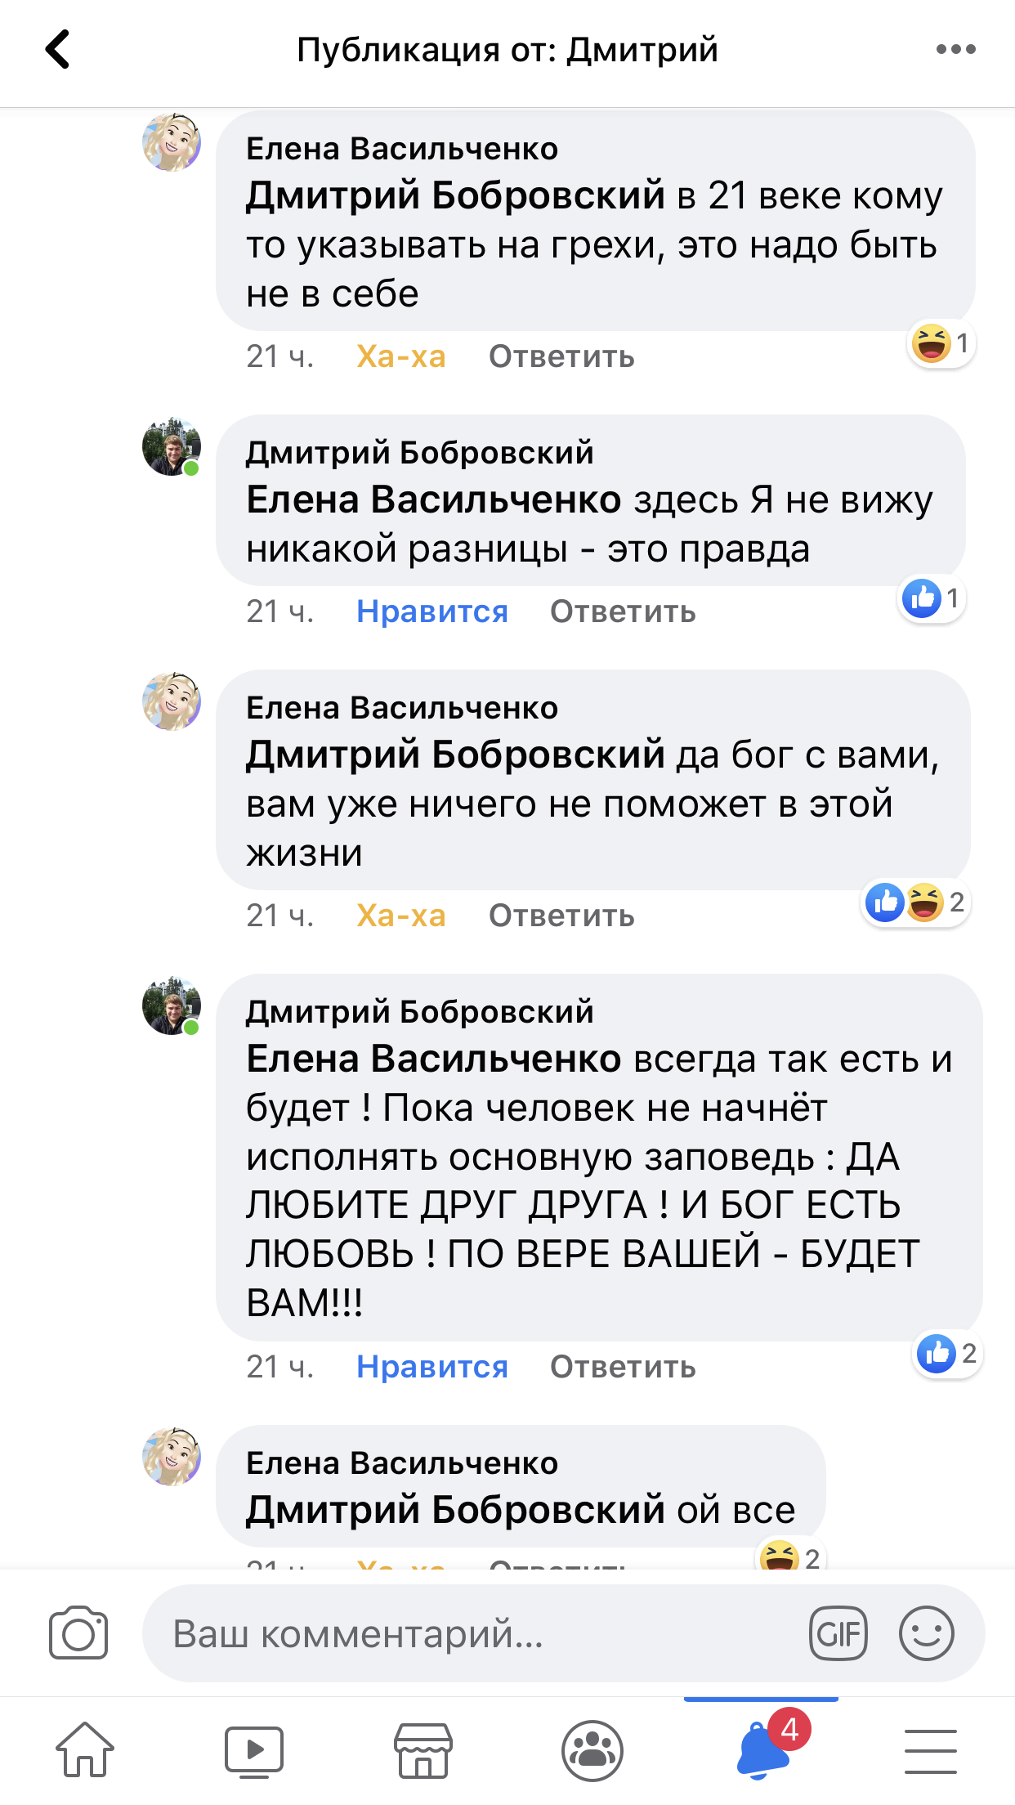This screenshot has width=1015, height=1805.
Task: Tap the camera icon to attach photo
Action: pos(78,1633)
